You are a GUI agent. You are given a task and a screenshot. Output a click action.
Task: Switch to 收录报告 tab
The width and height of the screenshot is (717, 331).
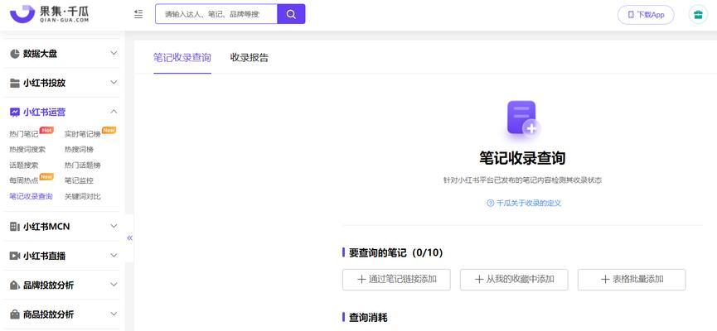[249, 58]
